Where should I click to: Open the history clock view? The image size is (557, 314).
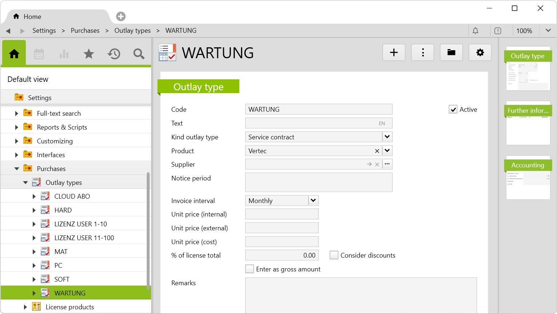pyautogui.click(x=114, y=54)
